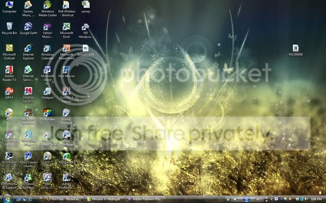Open Internet Services desktop icon
This screenshot has height=203, width=326.
[x=28, y=73]
